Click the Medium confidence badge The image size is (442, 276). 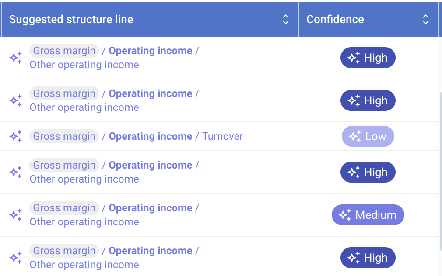click(x=368, y=215)
